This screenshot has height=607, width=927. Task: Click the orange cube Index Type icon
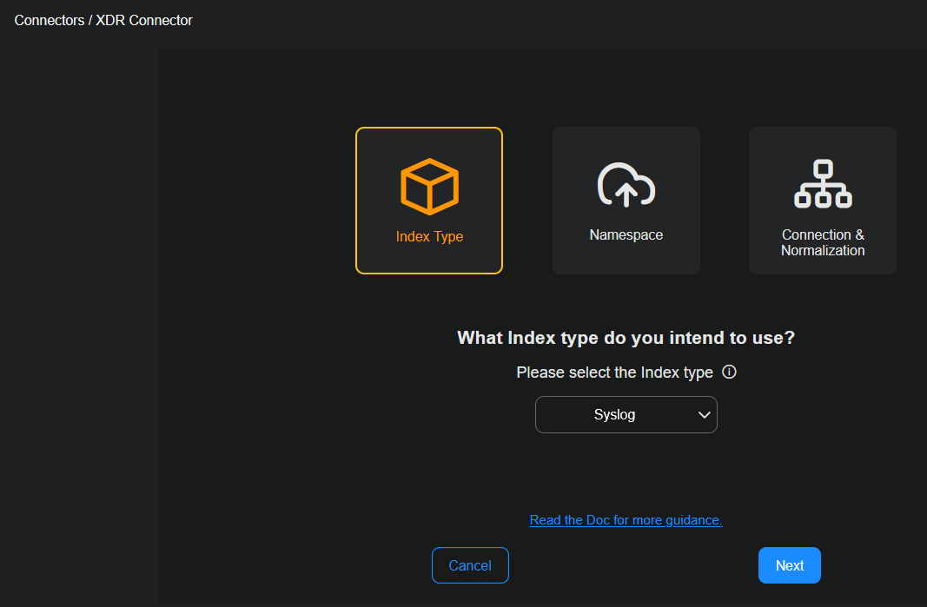[x=429, y=186]
